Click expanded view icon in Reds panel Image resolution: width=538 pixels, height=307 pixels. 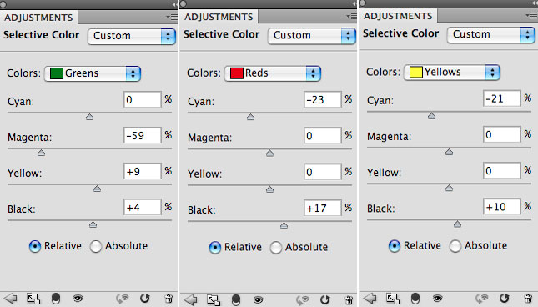[x=213, y=300]
